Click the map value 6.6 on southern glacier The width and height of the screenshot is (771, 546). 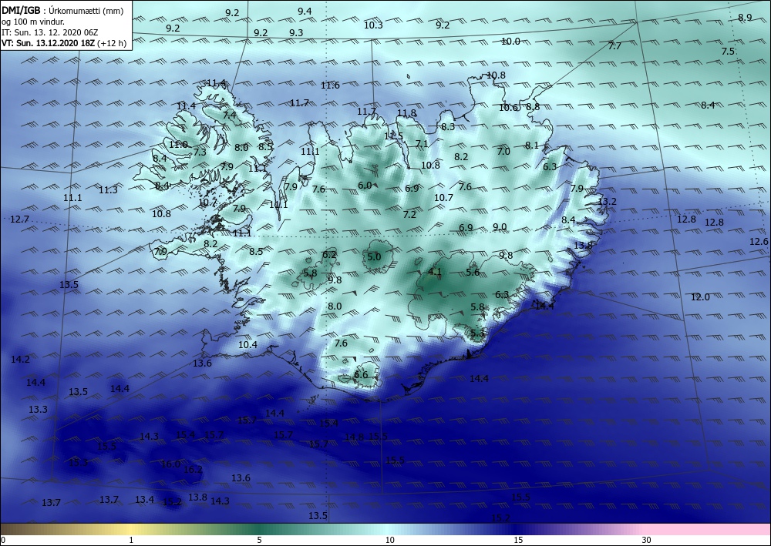pyautogui.click(x=361, y=374)
